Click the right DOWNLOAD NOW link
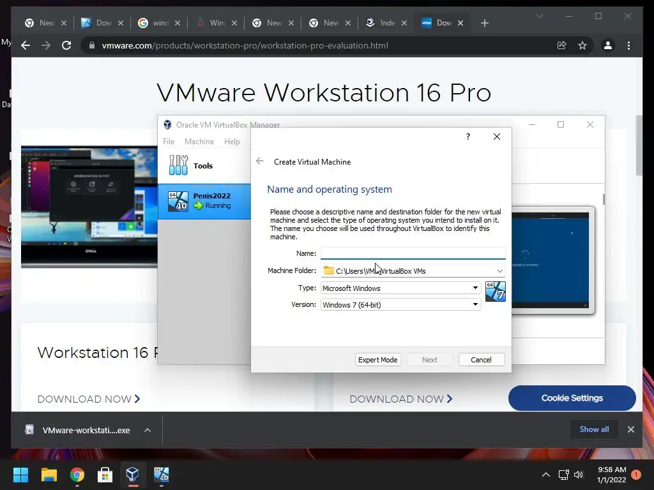 [401, 399]
